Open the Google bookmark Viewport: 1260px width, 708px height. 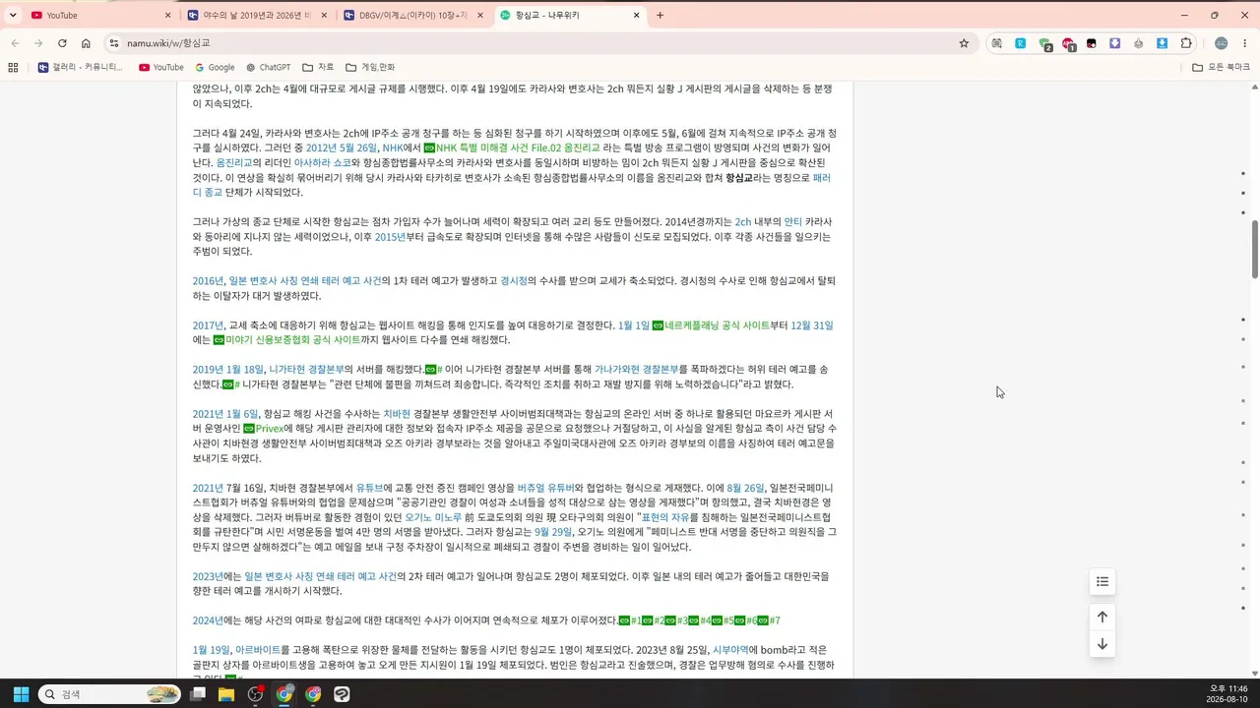coord(215,67)
